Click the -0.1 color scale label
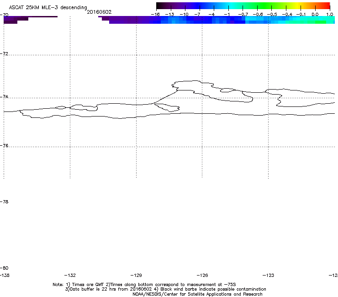Viewport: 338px width, 297px height. click(301, 15)
